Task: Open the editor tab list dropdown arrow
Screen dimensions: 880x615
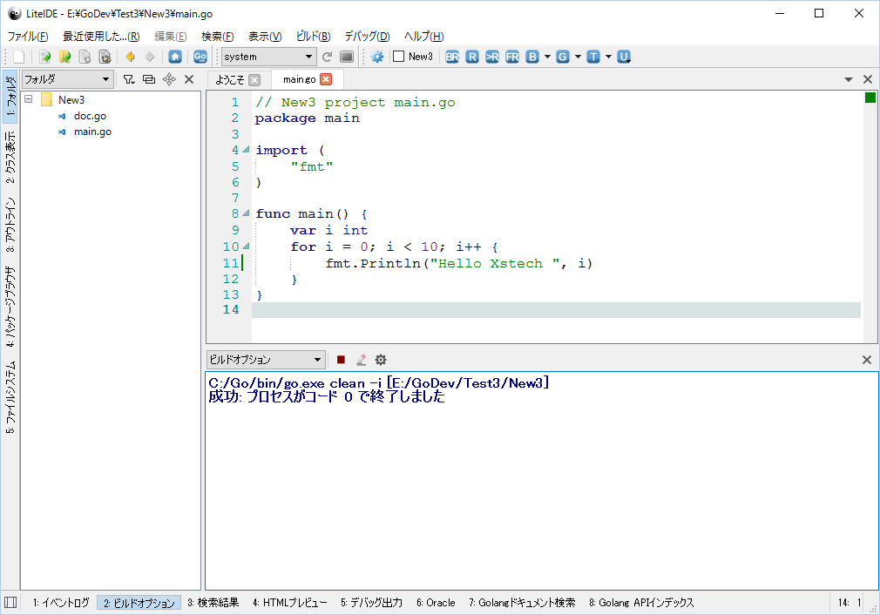Action: (x=849, y=79)
